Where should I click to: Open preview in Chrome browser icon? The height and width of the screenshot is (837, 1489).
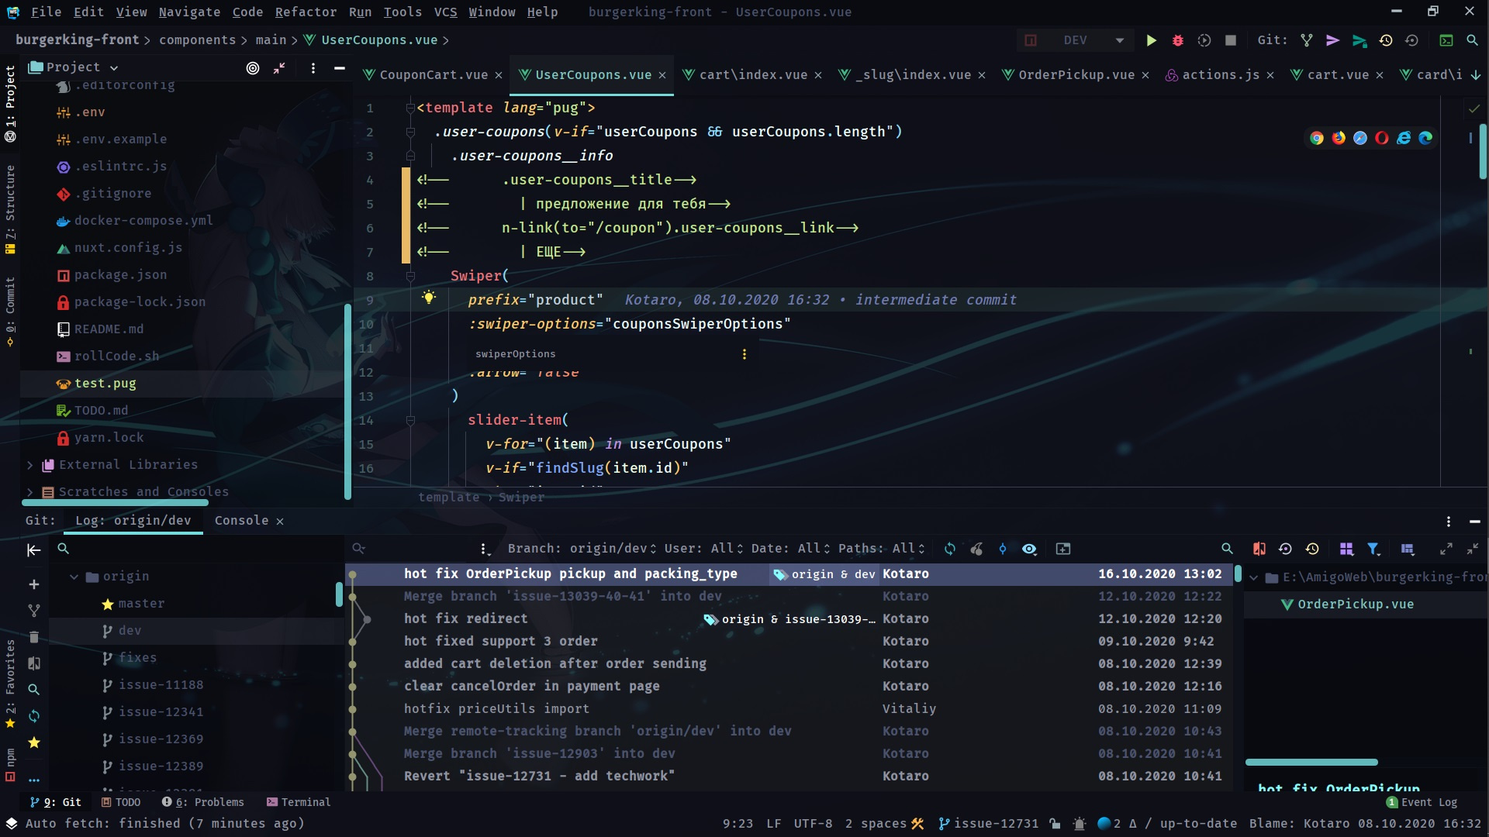[x=1317, y=138]
